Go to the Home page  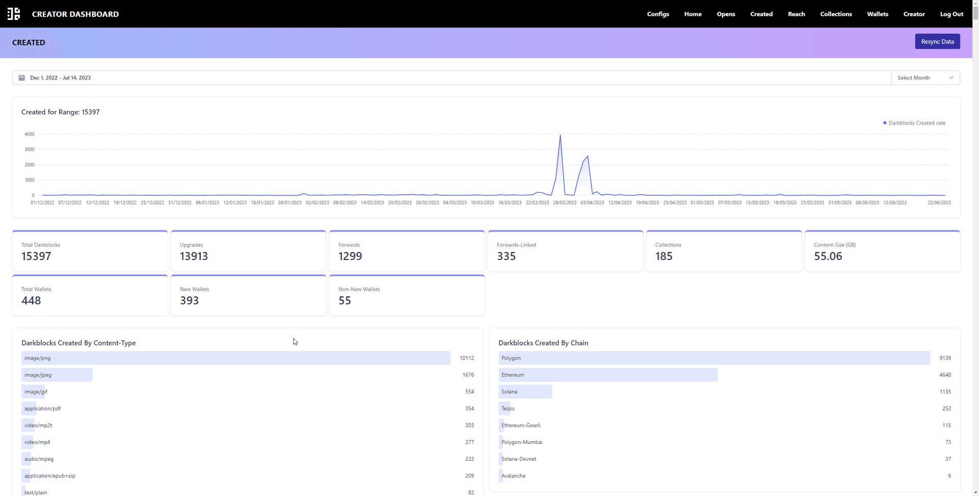(x=692, y=14)
